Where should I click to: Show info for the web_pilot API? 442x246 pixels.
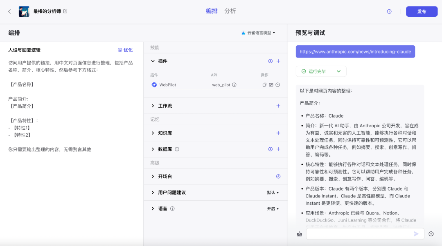click(234, 85)
